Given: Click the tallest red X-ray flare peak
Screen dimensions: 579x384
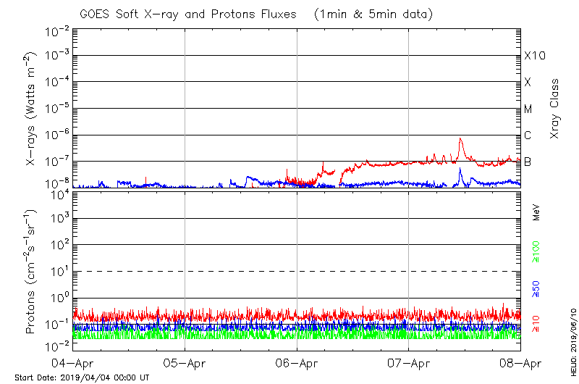Looking at the screenshot, I should 460,139.
